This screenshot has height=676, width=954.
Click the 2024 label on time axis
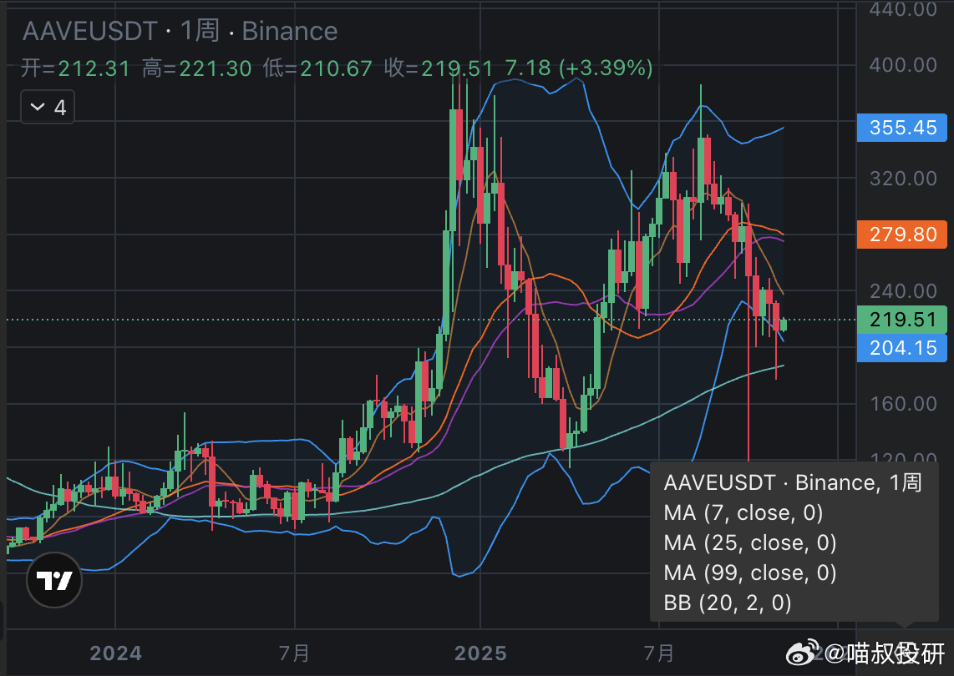pos(115,653)
